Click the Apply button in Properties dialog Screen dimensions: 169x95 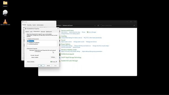[x=55, y=66]
